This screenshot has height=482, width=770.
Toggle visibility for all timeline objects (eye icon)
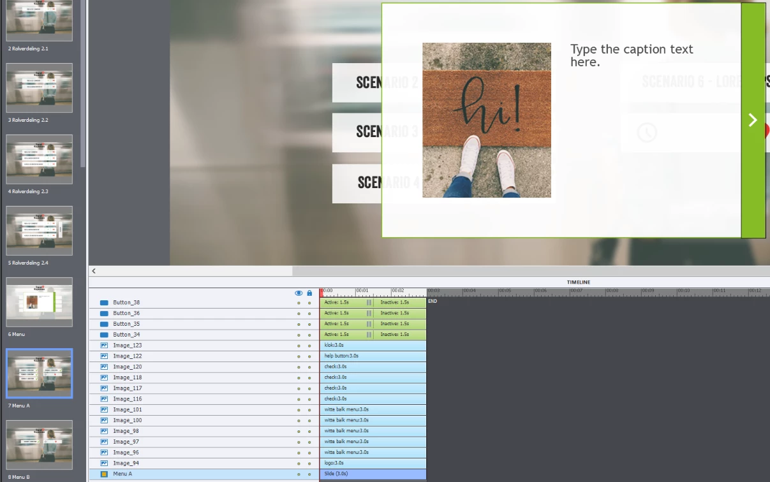(x=299, y=293)
